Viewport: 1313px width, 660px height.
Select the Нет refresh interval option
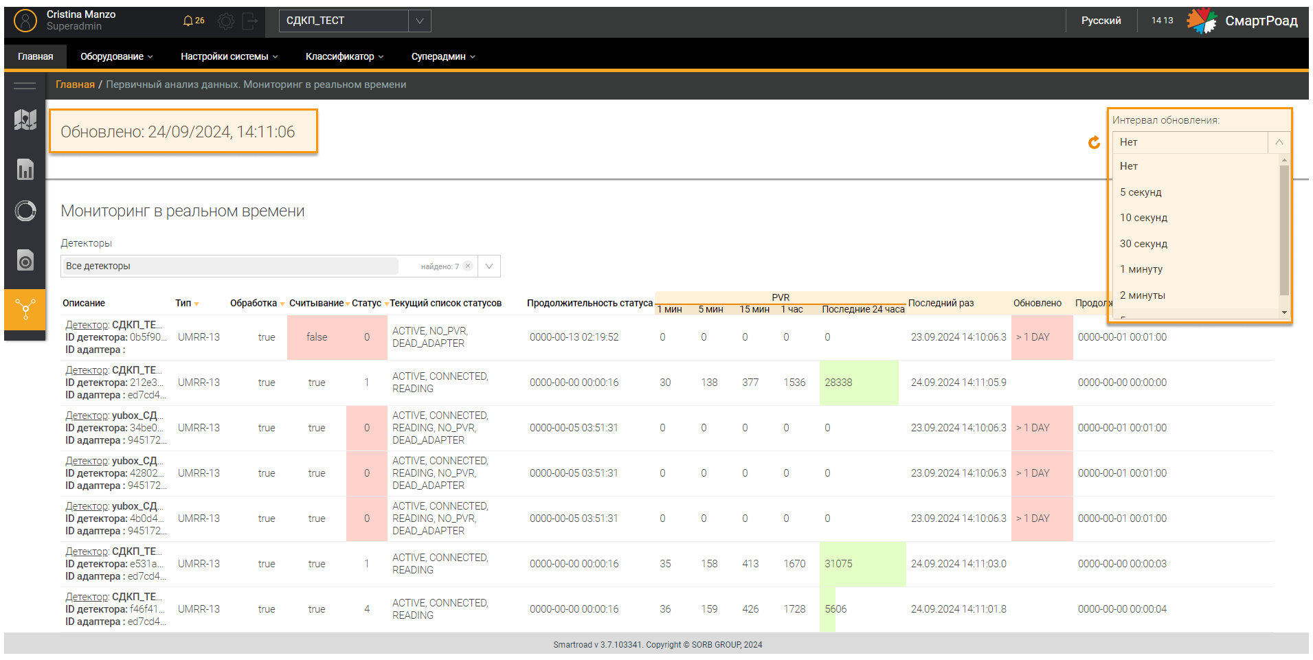[x=1196, y=166]
